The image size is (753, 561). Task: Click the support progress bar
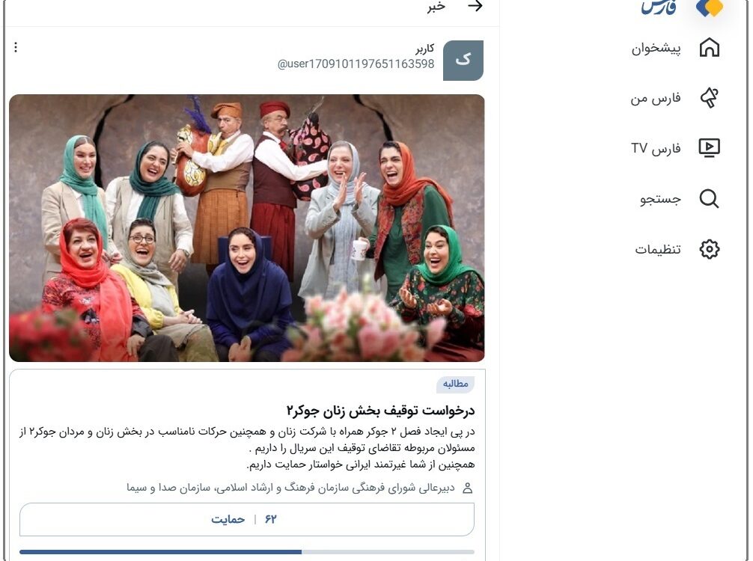247,552
